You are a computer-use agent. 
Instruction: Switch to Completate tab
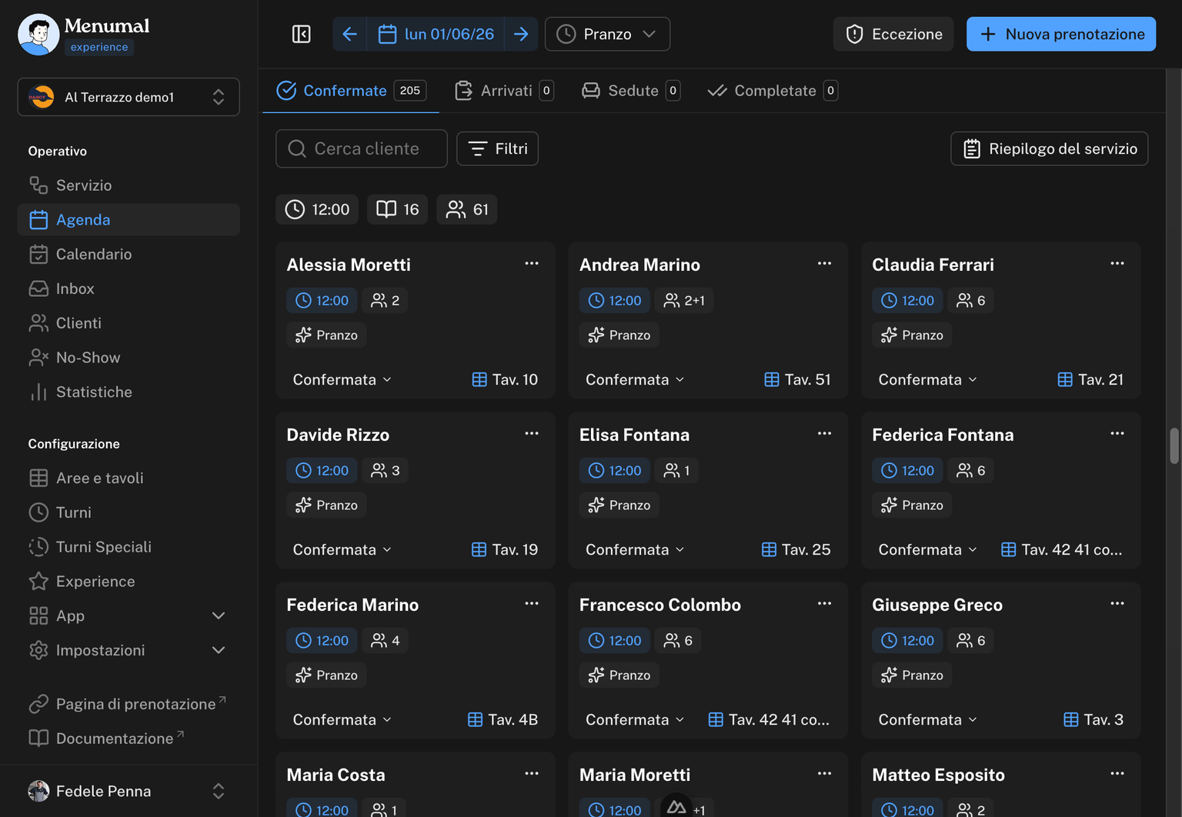(772, 91)
